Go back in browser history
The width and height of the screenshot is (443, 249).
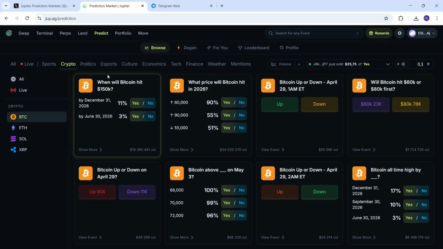coord(6,18)
